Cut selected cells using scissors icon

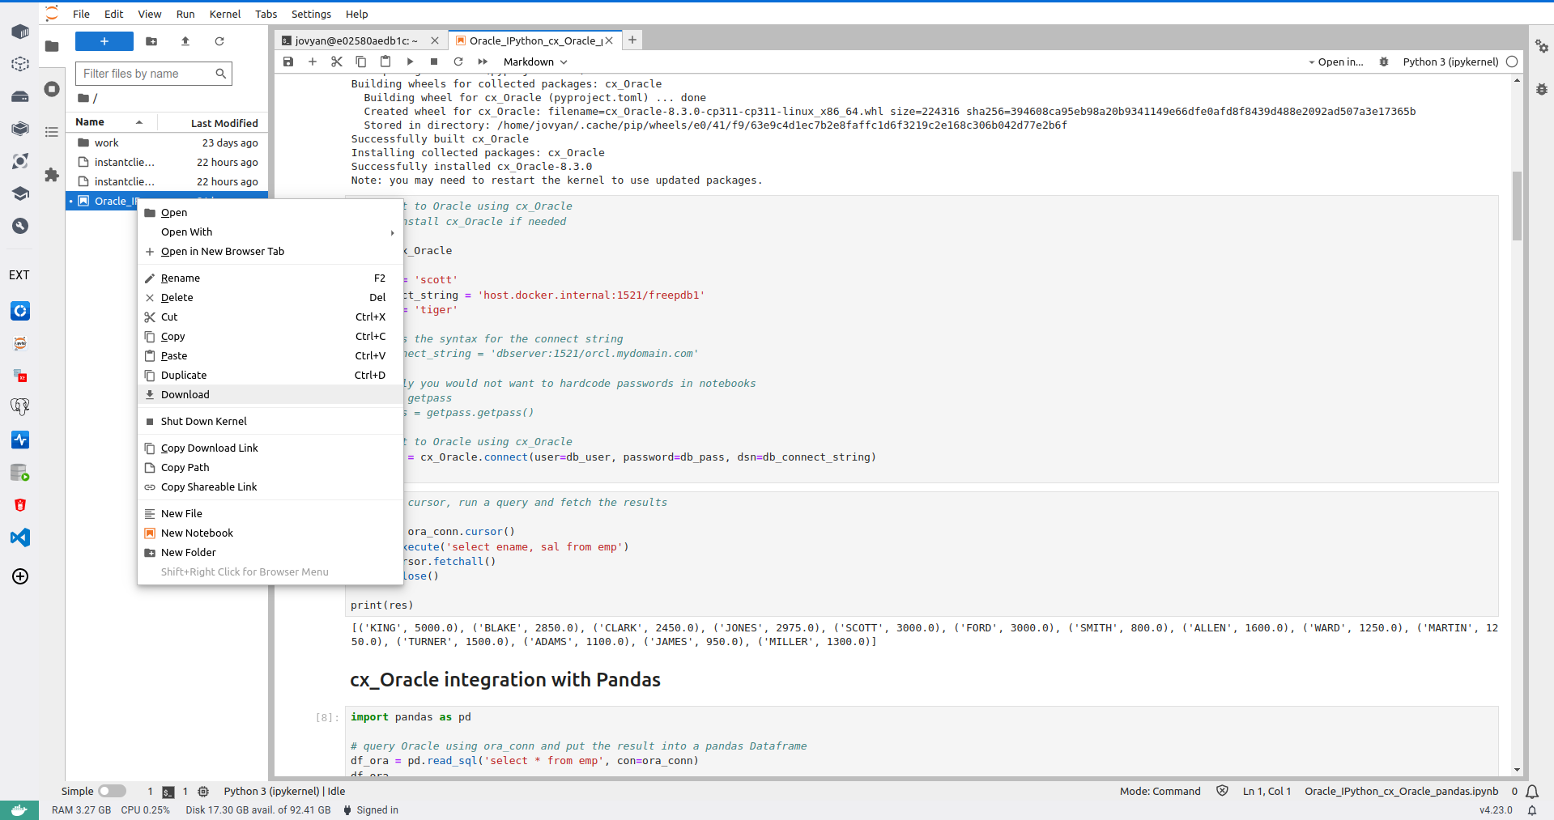point(337,62)
